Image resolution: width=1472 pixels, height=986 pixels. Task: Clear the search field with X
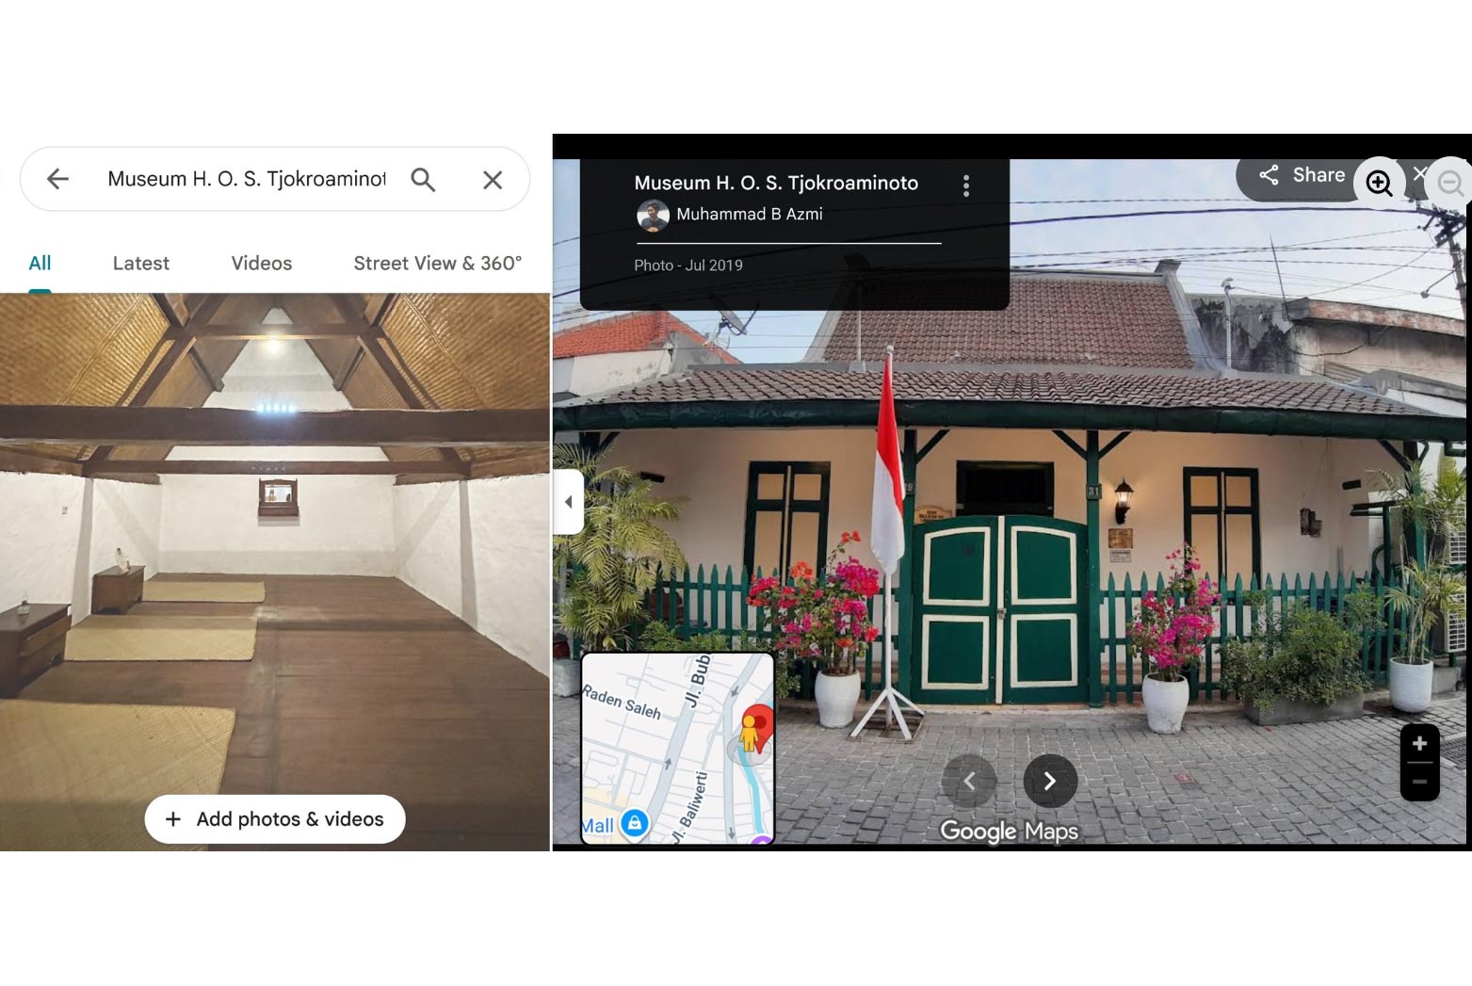(493, 180)
